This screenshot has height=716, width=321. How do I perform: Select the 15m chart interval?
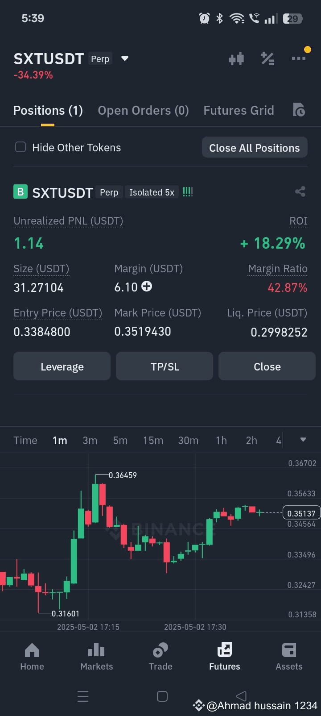pos(153,441)
